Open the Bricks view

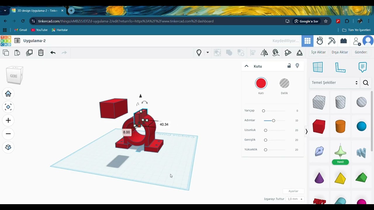344,41
